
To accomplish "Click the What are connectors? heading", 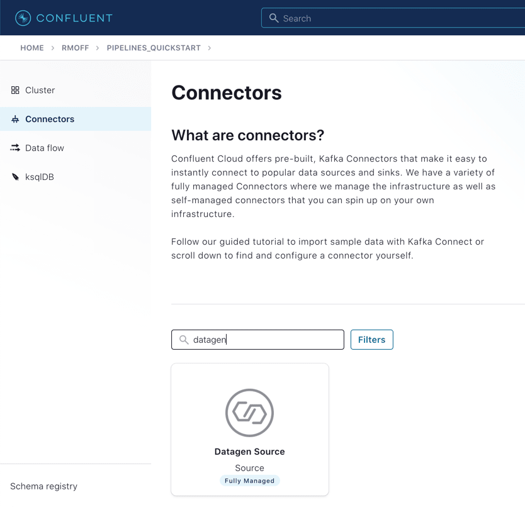I will 248,135.
